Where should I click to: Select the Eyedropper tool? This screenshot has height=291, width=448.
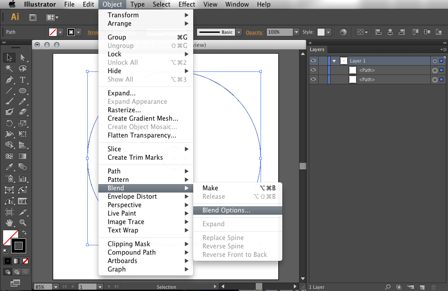pyautogui.click(x=9, y=167)
